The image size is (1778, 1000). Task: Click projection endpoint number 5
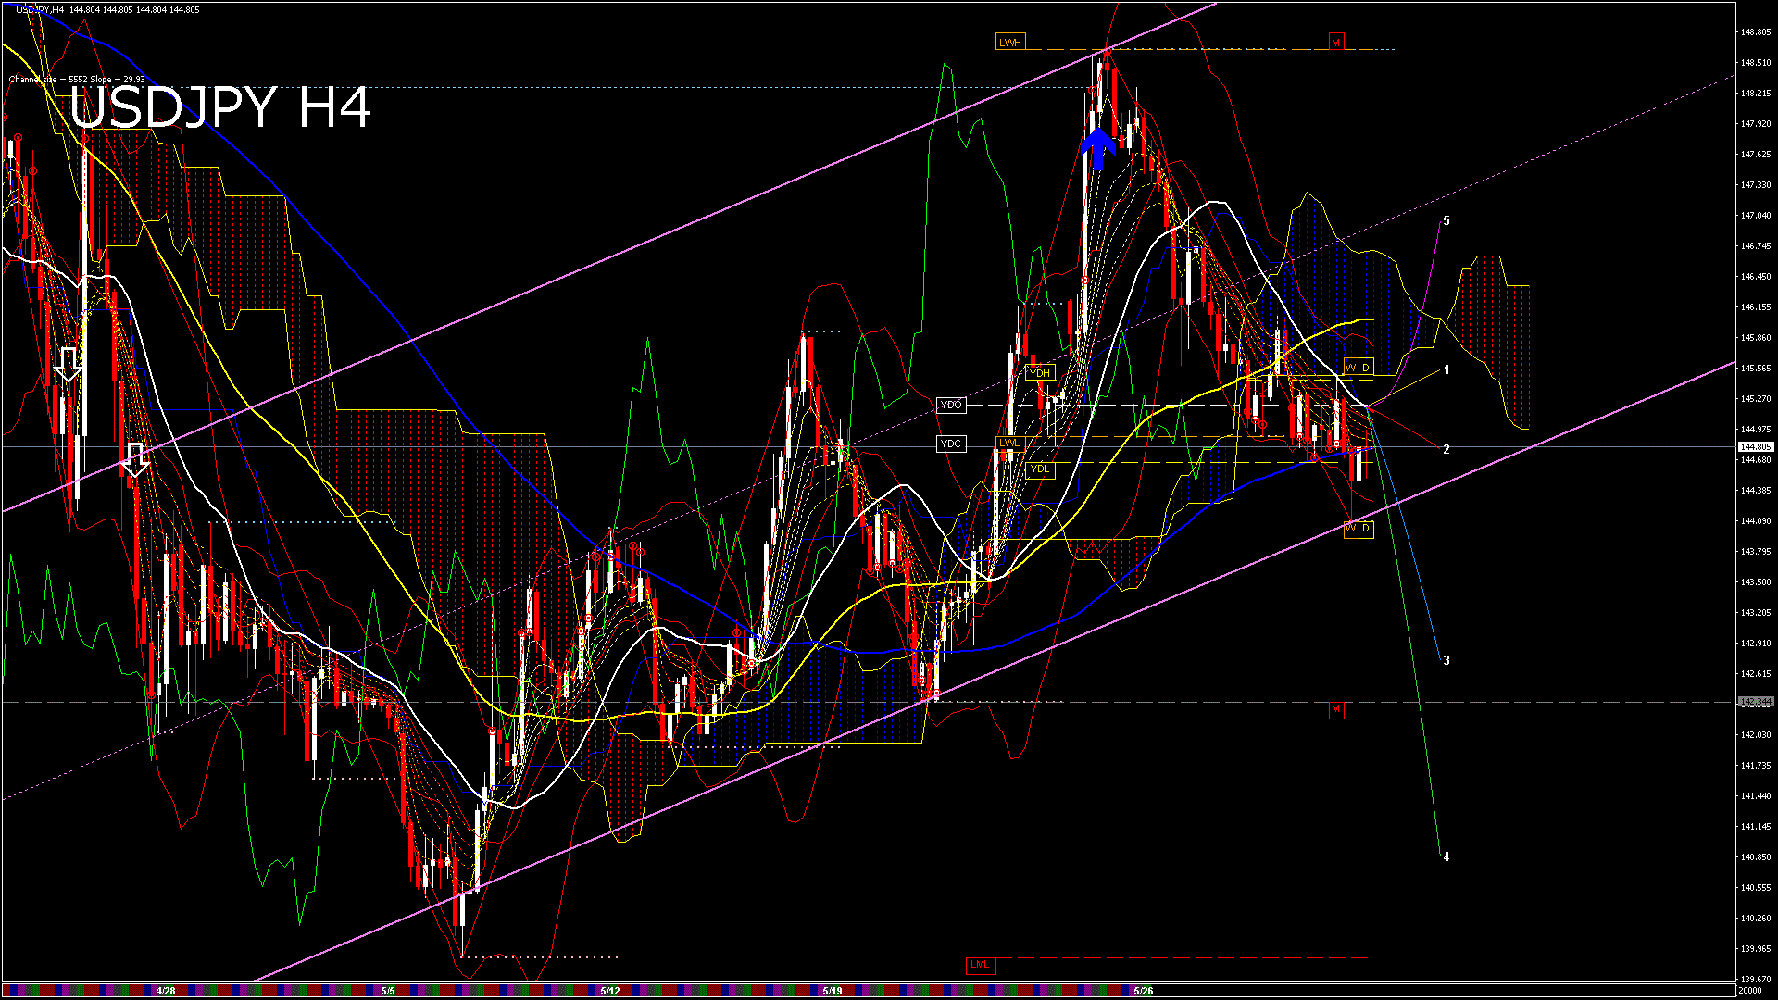1446,221
